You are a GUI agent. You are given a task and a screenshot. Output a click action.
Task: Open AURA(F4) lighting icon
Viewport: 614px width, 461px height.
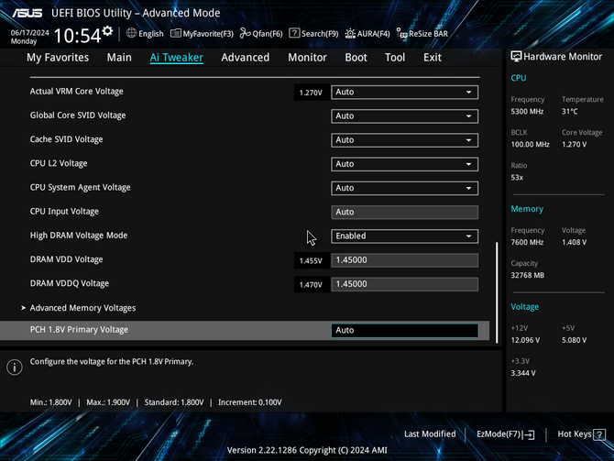[x=350, y=33]
